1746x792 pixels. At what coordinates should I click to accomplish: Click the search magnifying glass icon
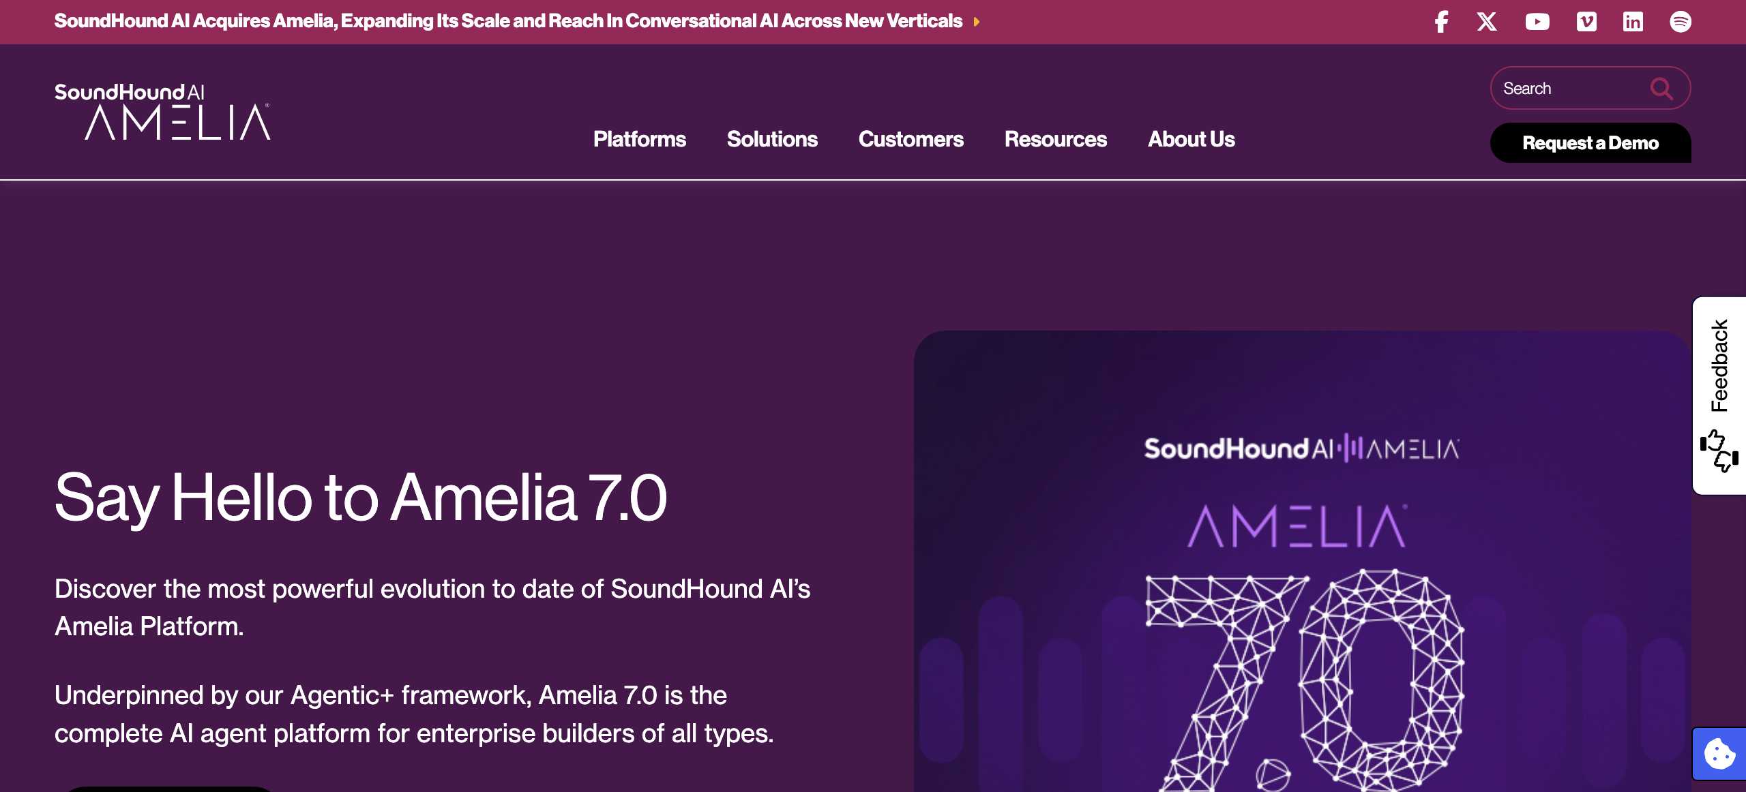[1661, 89]
